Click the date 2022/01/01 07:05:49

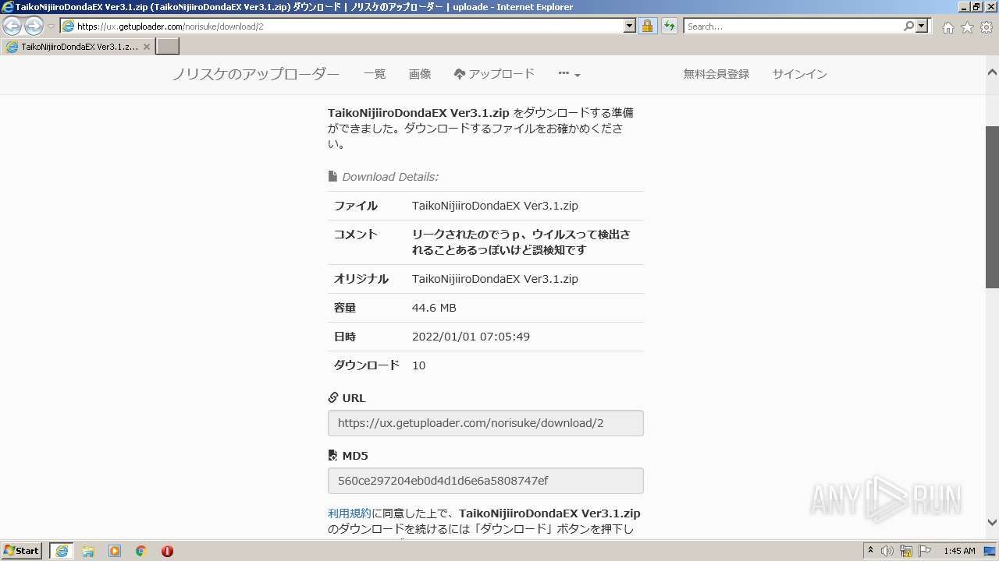pyautogui.click(x=471, y=337)
